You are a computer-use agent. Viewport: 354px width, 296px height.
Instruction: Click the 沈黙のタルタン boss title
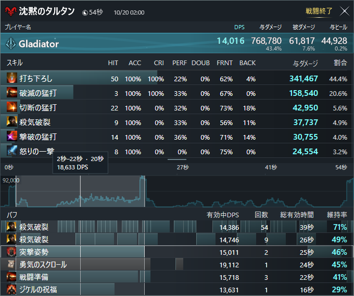tap(47, 11)
